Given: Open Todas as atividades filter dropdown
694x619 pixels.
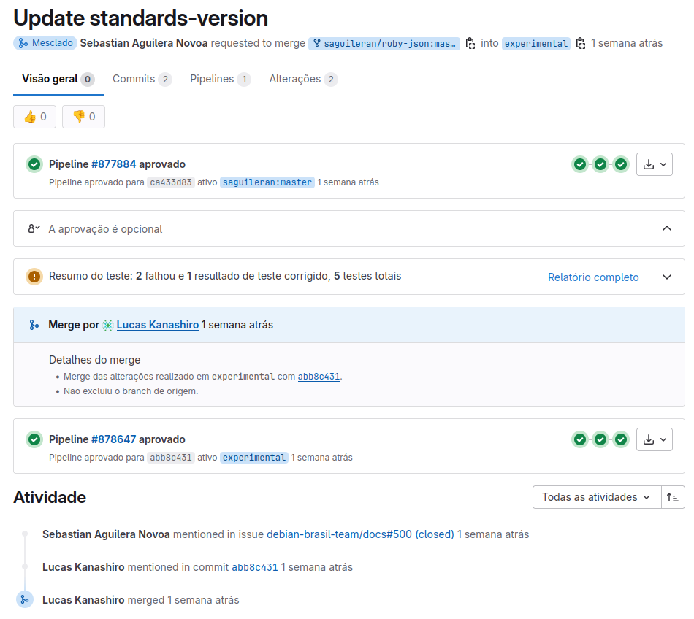Looking at the screenshot, I should tap(596, 497).
